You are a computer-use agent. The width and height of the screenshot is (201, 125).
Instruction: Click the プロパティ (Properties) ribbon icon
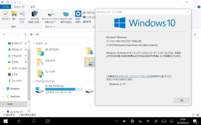[6, 16]
